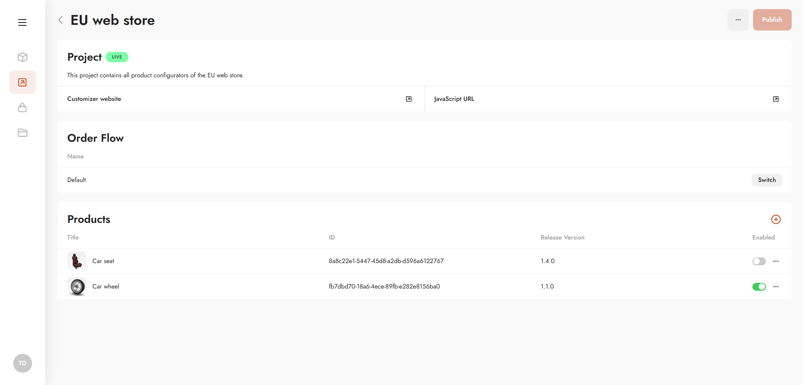This screenshot has height=385, width=803.
Task: Click the Publish button
Action: 772,20
